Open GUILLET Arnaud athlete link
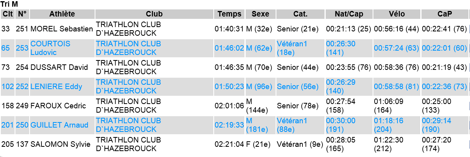Screen dimensions: 470x157 click(60, 125)
